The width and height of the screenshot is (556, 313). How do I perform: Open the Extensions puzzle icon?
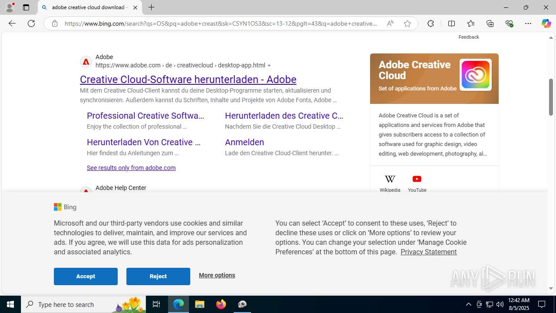click(430, 23)
